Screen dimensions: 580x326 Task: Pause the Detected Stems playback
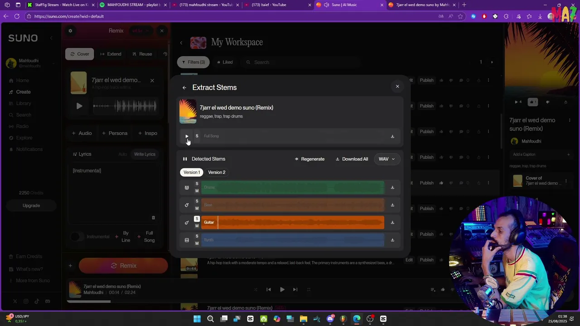[x=185, y=159]
